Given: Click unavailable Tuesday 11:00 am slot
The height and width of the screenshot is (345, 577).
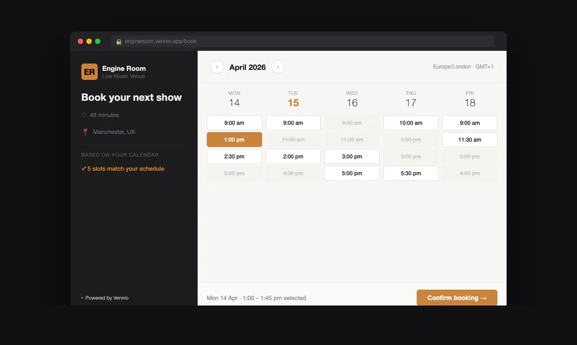Looking at the screenshot, I should pos(293,140).
